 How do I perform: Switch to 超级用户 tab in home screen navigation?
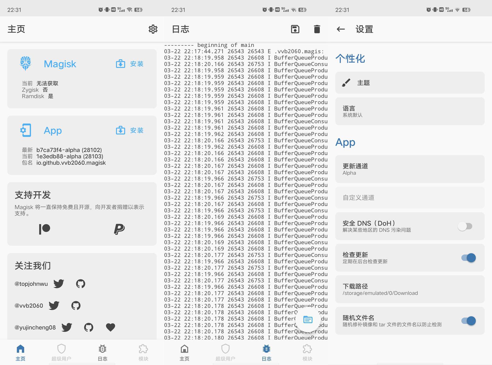(x=61, y=353)
